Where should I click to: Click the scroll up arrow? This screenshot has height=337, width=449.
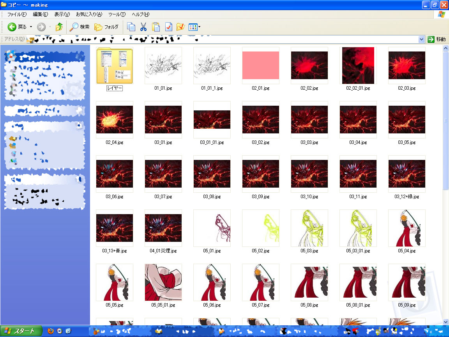pos(445,48)
